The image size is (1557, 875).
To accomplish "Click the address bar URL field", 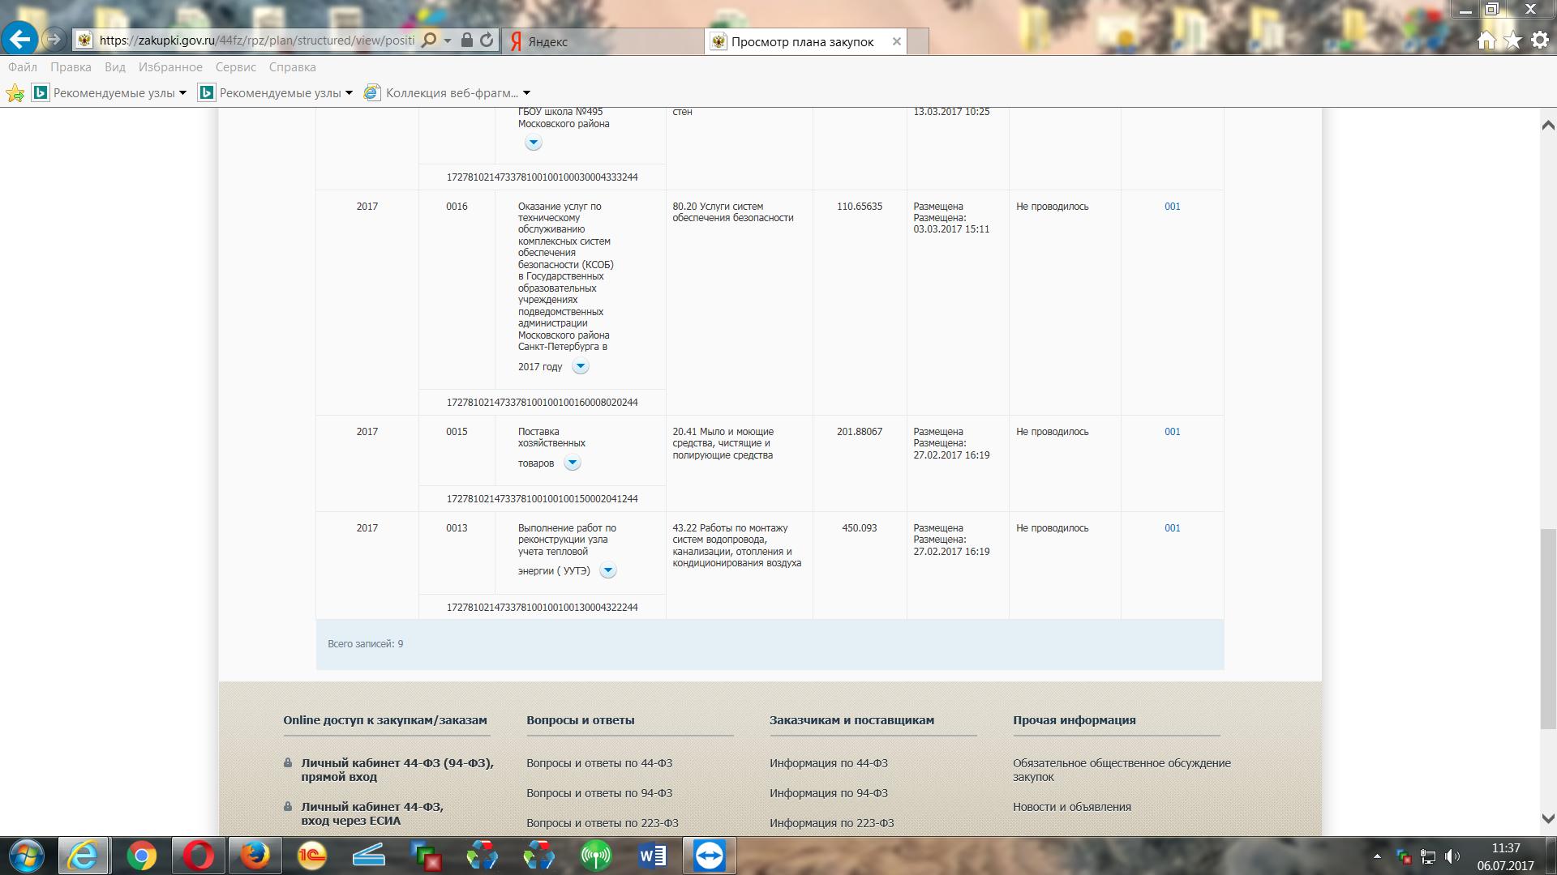I will [255, 41].
